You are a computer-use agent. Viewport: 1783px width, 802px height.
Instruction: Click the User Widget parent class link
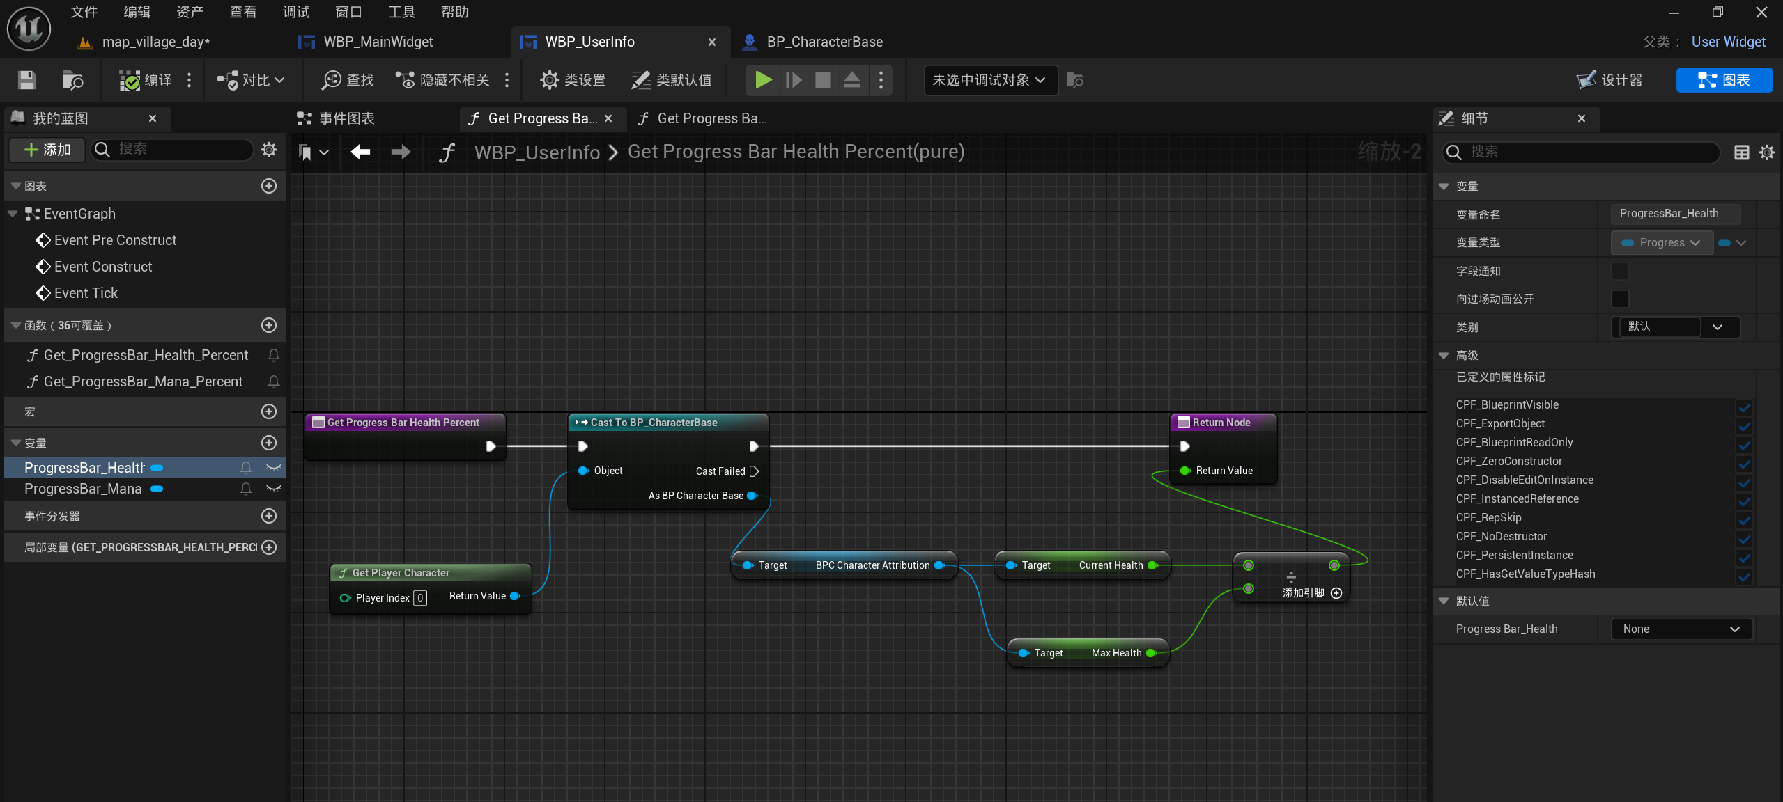[x=1728, y=42]
